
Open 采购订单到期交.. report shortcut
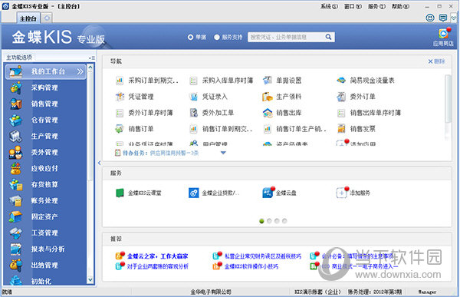[147, 81]
